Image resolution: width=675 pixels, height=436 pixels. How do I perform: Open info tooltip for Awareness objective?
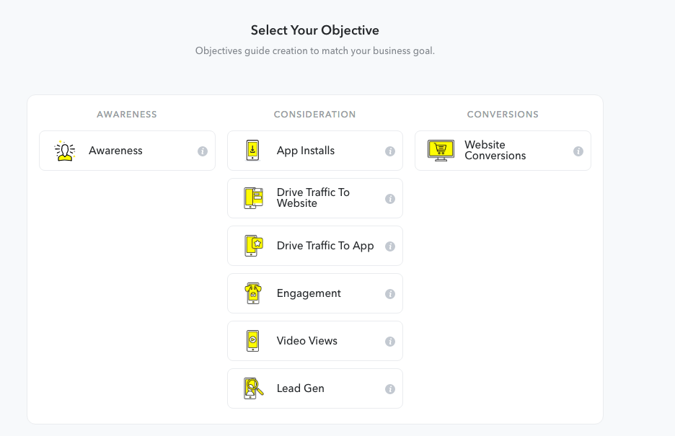(203, 151)
